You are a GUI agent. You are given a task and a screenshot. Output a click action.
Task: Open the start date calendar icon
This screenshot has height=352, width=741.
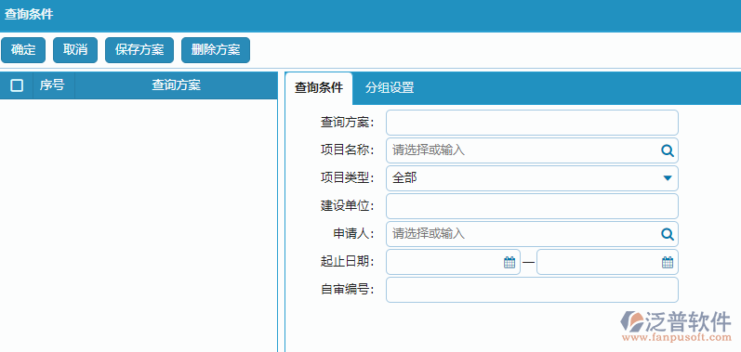[509, 262]
